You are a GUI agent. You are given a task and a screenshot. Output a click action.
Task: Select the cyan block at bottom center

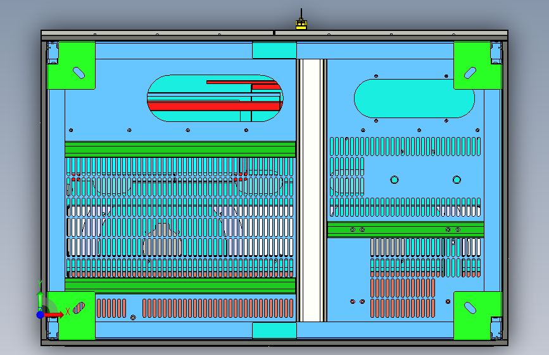(274, 330)
